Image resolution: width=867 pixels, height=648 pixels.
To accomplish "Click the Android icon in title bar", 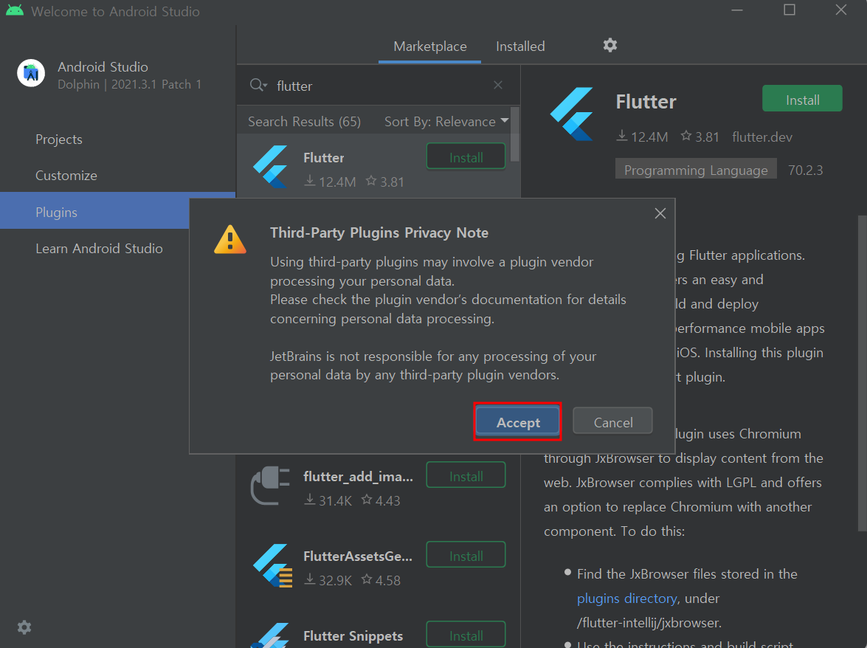I will coord(14,10).
